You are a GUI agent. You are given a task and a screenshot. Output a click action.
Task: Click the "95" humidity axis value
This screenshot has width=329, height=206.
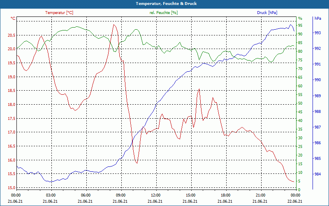point(300,26)
